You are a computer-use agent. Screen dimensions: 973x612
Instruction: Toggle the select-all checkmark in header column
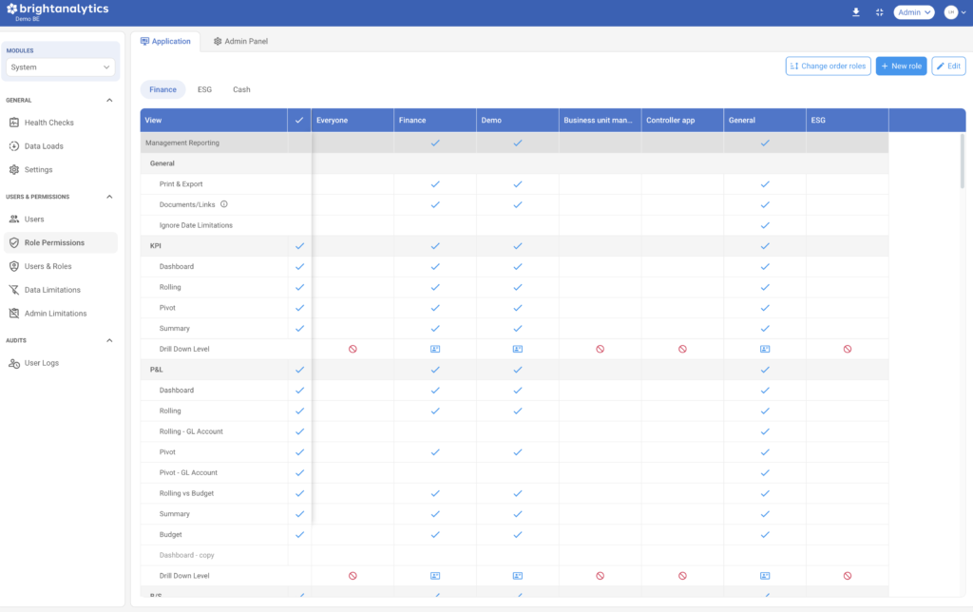coord(299,121)
